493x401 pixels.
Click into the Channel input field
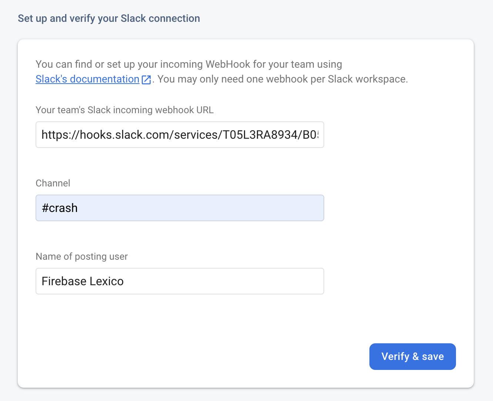180,208
